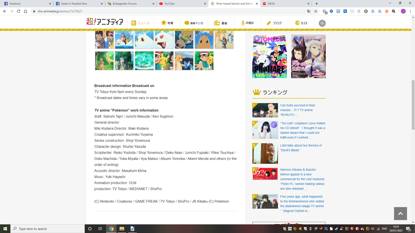This screenshot has height=233, width=415.
Task: Click the orange round extension icon
Action: tap(386, 11)
